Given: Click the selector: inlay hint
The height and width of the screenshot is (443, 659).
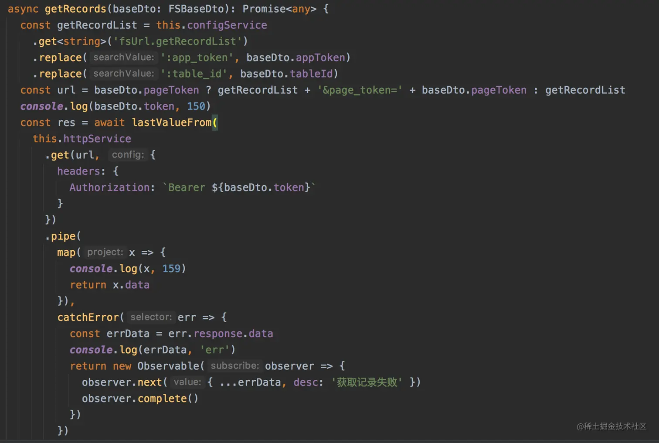Looking at the screenshot, I should point(151,317).
